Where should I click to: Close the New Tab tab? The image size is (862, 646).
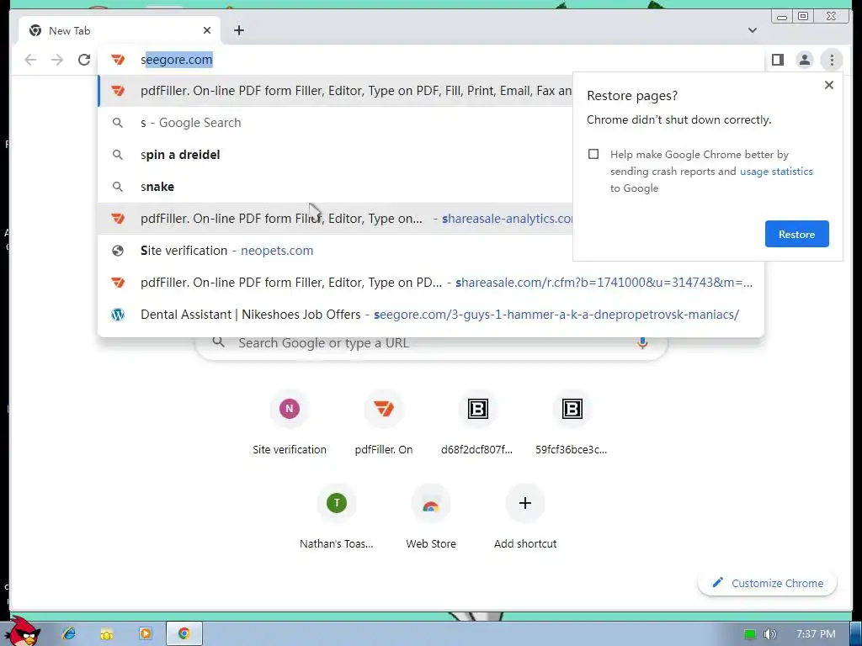coord(207,30)
